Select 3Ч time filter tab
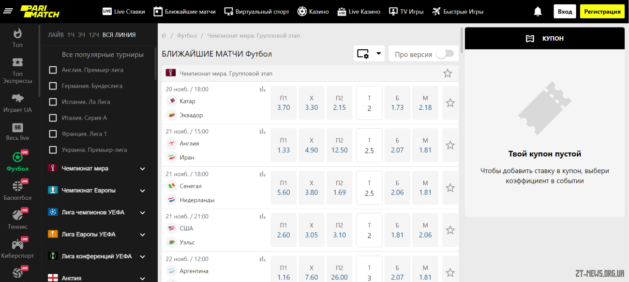Image resolution: width=629 pixels, height=282 pixels. point(82,35)
